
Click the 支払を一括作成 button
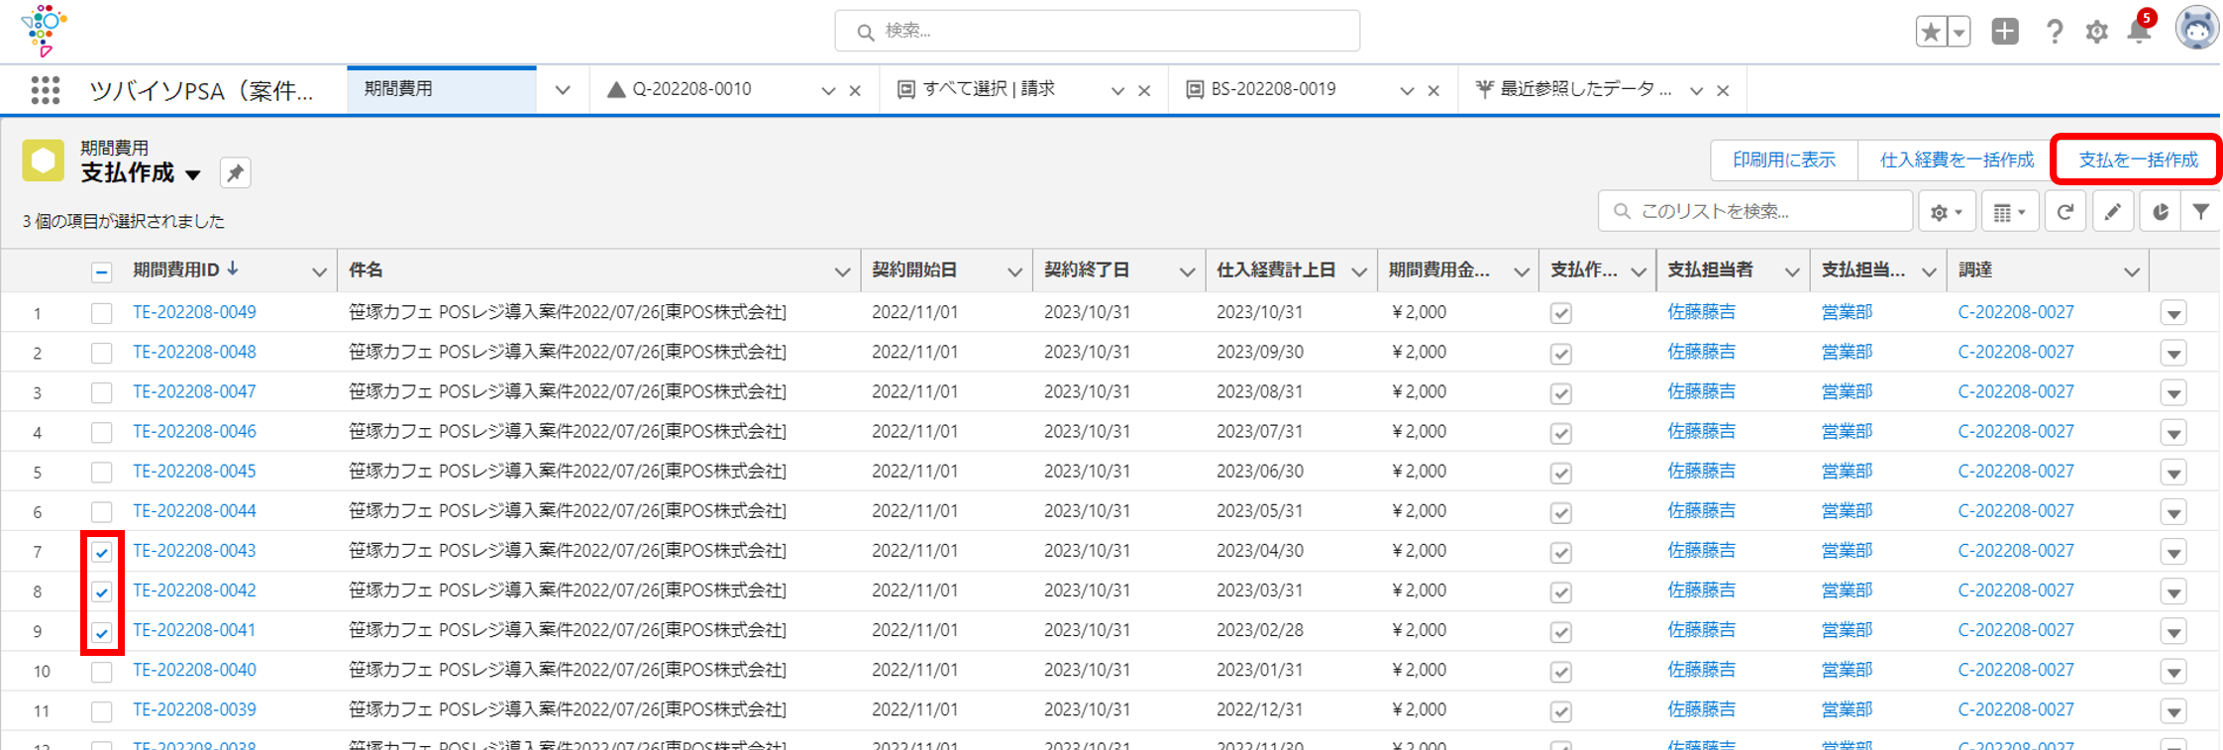pos(2137,160)
